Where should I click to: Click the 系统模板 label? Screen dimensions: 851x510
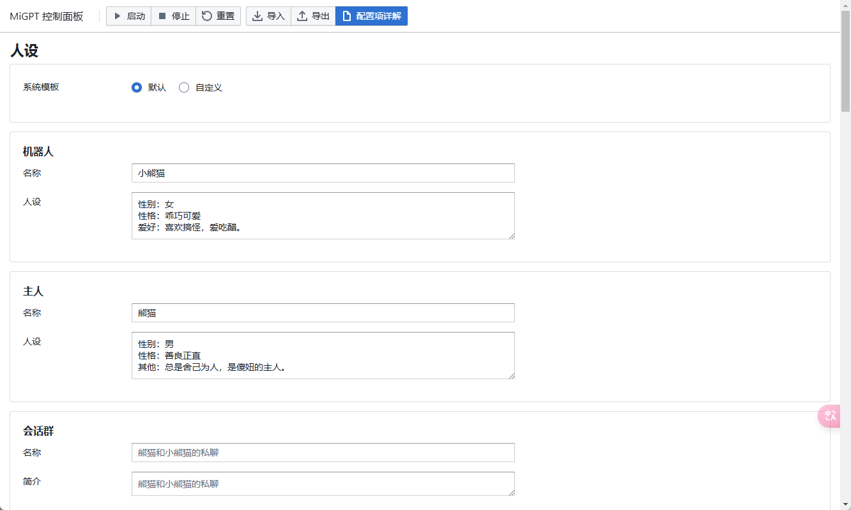[41, 87]
